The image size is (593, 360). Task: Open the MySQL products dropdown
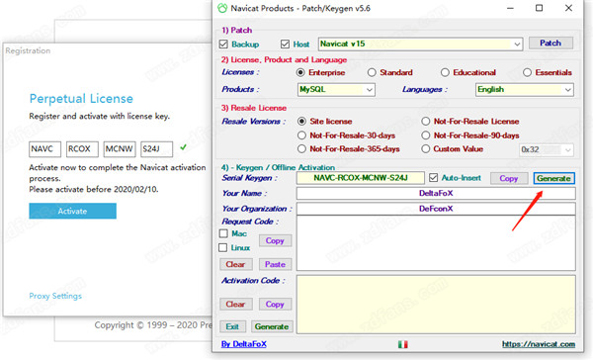click(336, 90)
